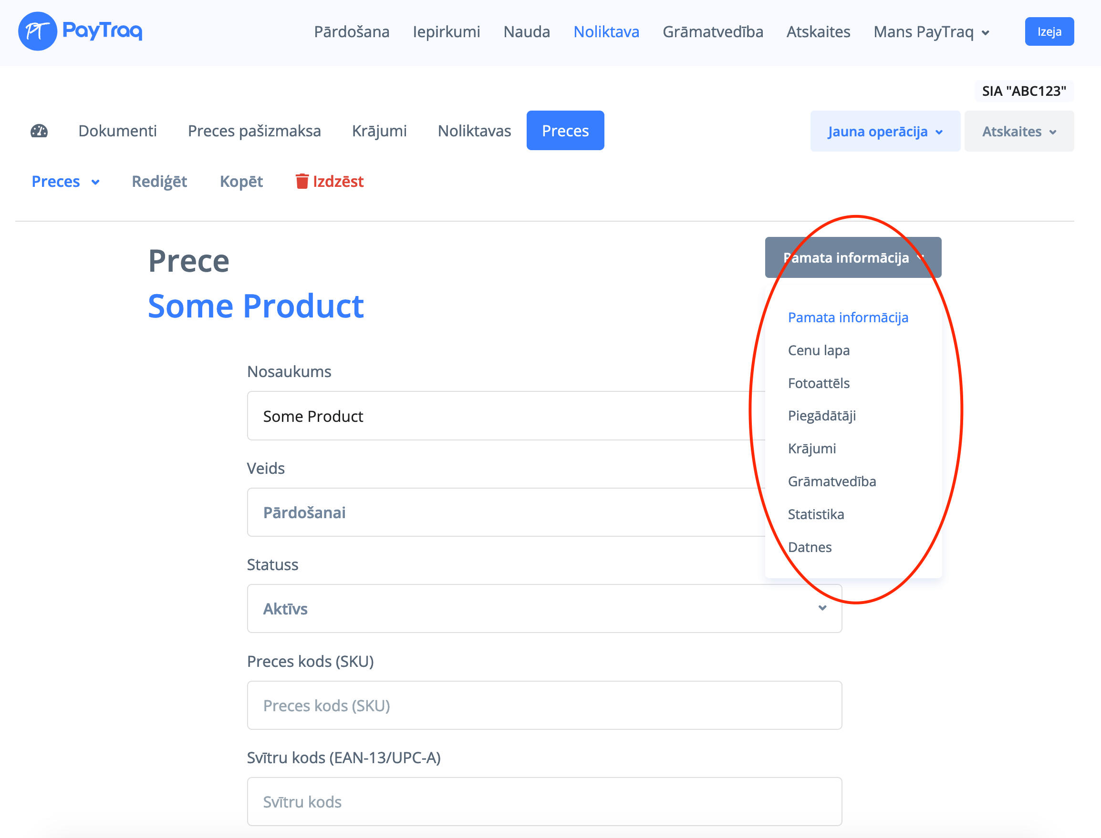Screen dimensions: 1101x838
Task: Click the Rediģēt edit link
Action: click(x=159, y=182)
